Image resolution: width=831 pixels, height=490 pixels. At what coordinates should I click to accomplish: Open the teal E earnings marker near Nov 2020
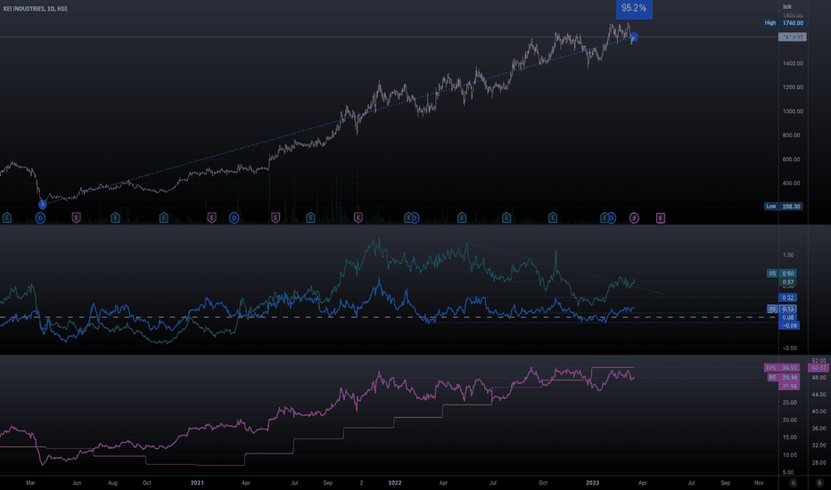pos(164,217)
